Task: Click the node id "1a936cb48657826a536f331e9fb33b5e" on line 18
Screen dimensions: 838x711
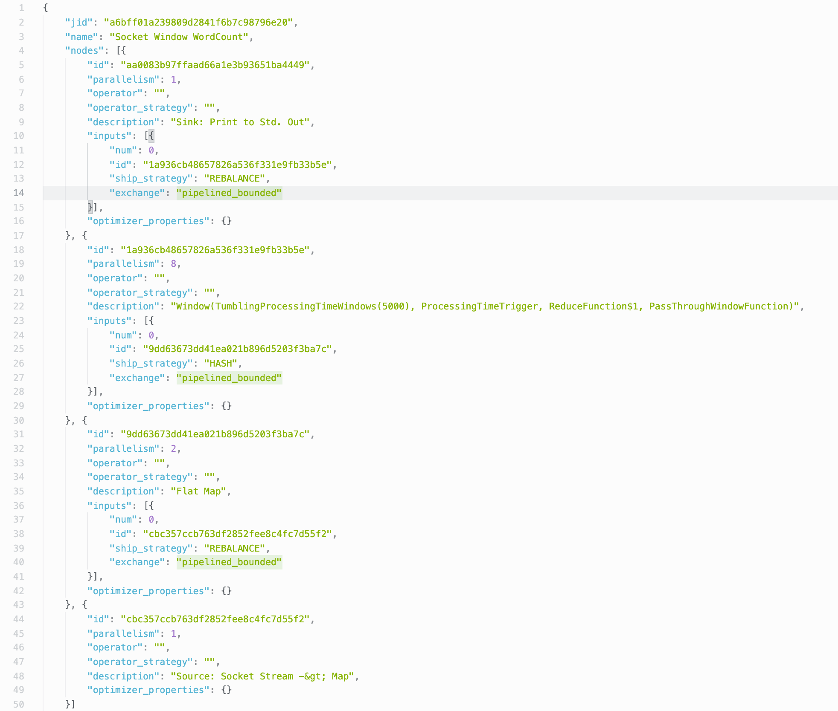Action: pyautogui.click(x=215, y=250)
